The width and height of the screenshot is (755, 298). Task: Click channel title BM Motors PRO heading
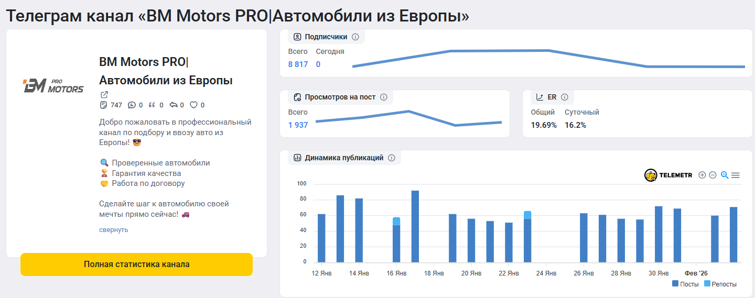coord(166,71)
